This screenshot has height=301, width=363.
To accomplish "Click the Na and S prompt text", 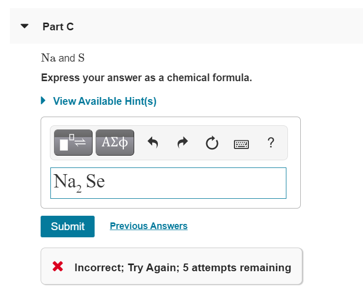I will tap(63, 58).
